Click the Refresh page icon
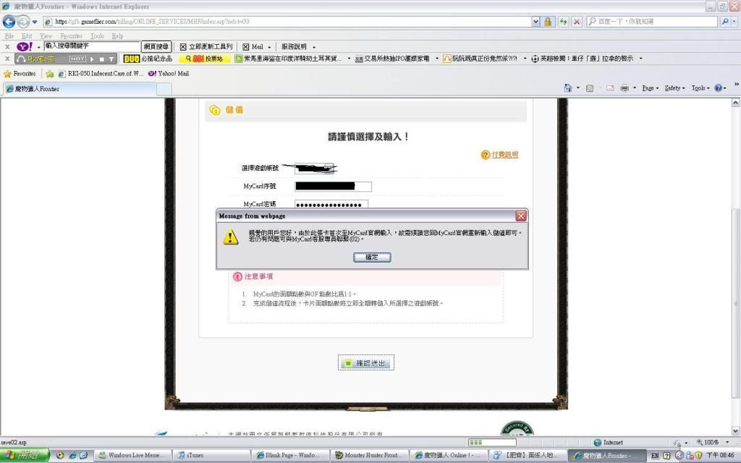Screen dimensions: 741x463 pos(564,22)
